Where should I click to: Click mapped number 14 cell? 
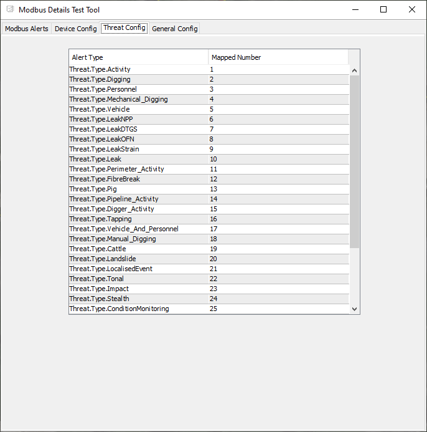point(279,199)
